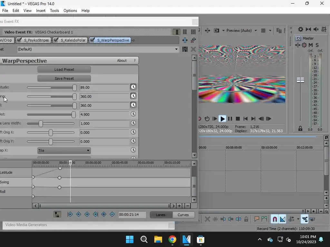Toggle Automatic Crossfades icon
Viewport: 330px width, 247px height.
(x=283, y=219)
